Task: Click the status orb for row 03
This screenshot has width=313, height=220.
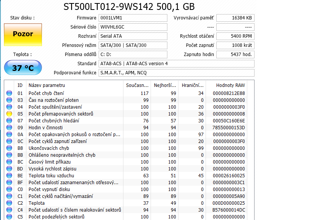Action: point(9,100)
